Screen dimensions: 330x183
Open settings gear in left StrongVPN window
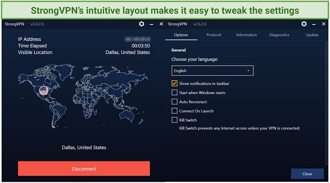[x=141, y=24]
